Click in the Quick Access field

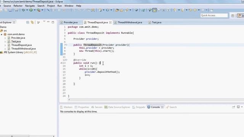(x=214, y=15)
